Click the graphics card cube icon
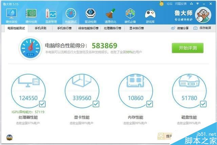 pyautogui.click(x=82, y=81)
